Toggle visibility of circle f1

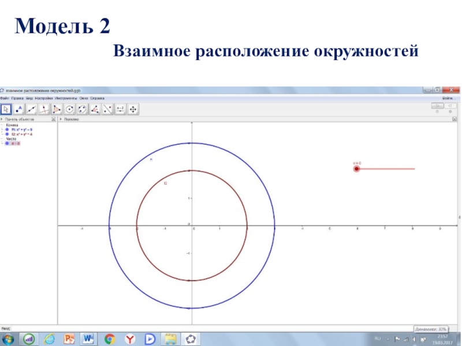(x=8, y=130)
